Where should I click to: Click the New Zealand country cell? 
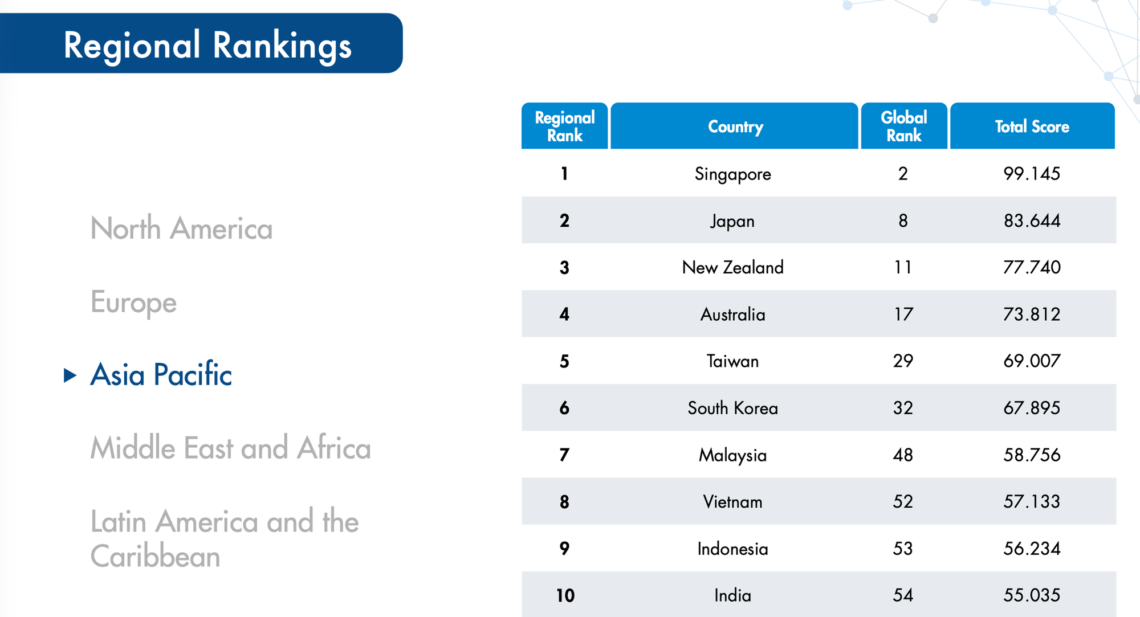pos(732,267)
